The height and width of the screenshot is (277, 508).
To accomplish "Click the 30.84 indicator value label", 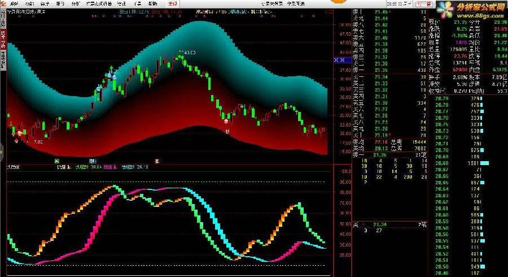I will click(97, 167).
